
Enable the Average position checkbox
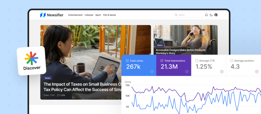click(232, 61)
